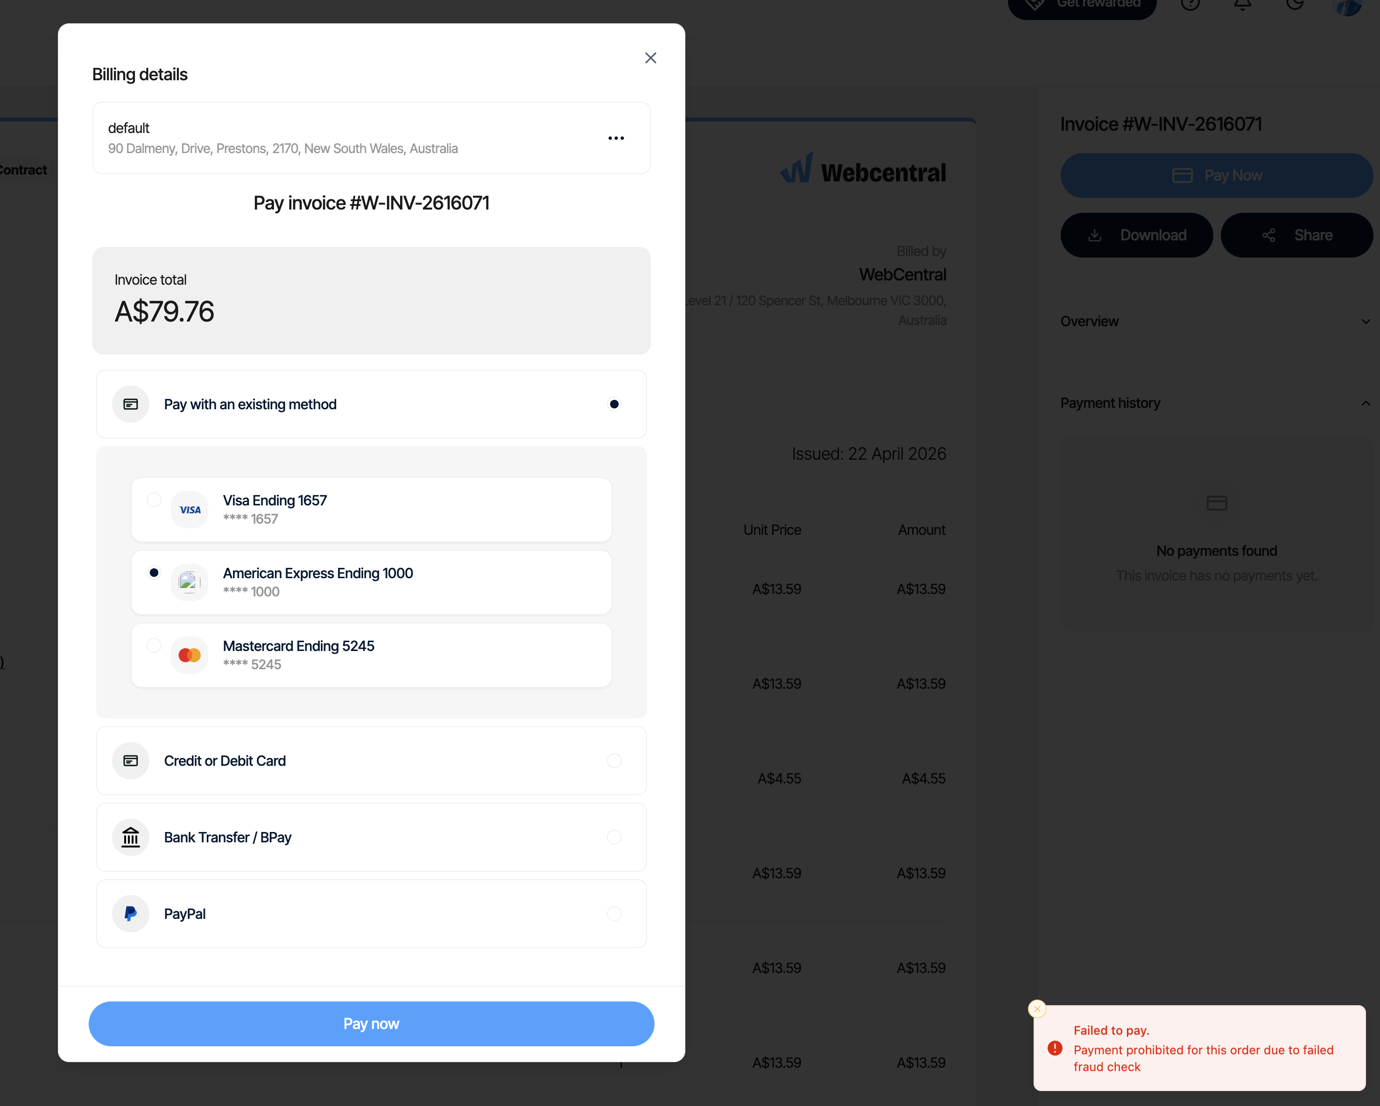Click the Share invoice button
This screenshot has height=1106, width=1380.
pyautogui.click(x=1296, y=235)
